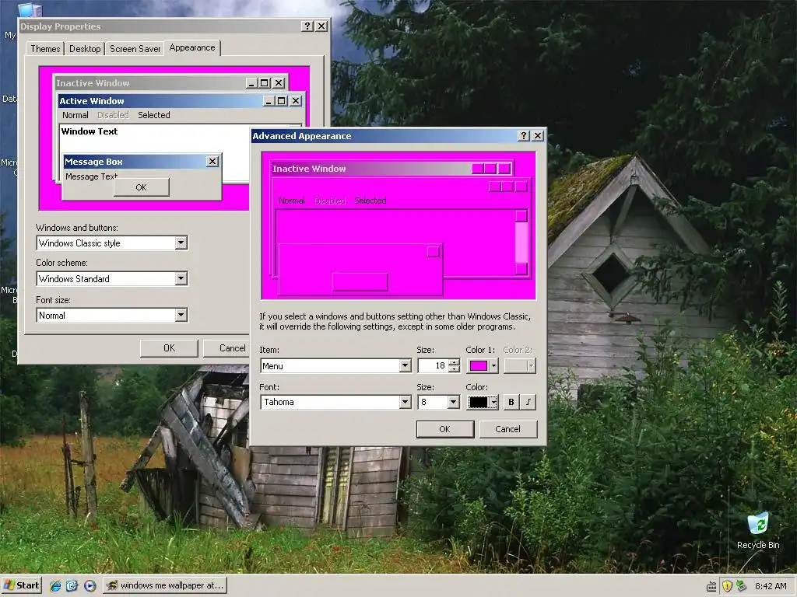Image resolution: width=797 pixels, height=597 pixels.
Task: Switch to the Screen Saver tab
Action: 135,49
